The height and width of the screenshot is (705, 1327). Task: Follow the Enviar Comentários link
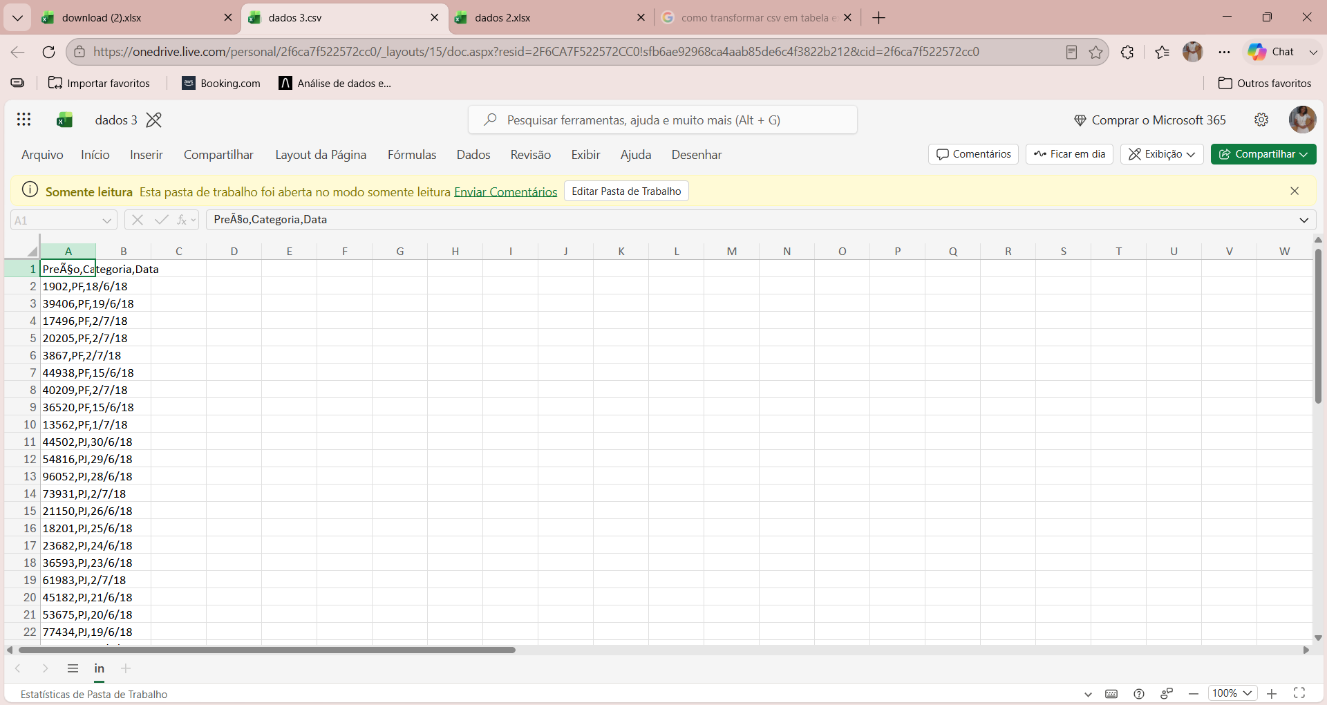click(x=505, y=192)
